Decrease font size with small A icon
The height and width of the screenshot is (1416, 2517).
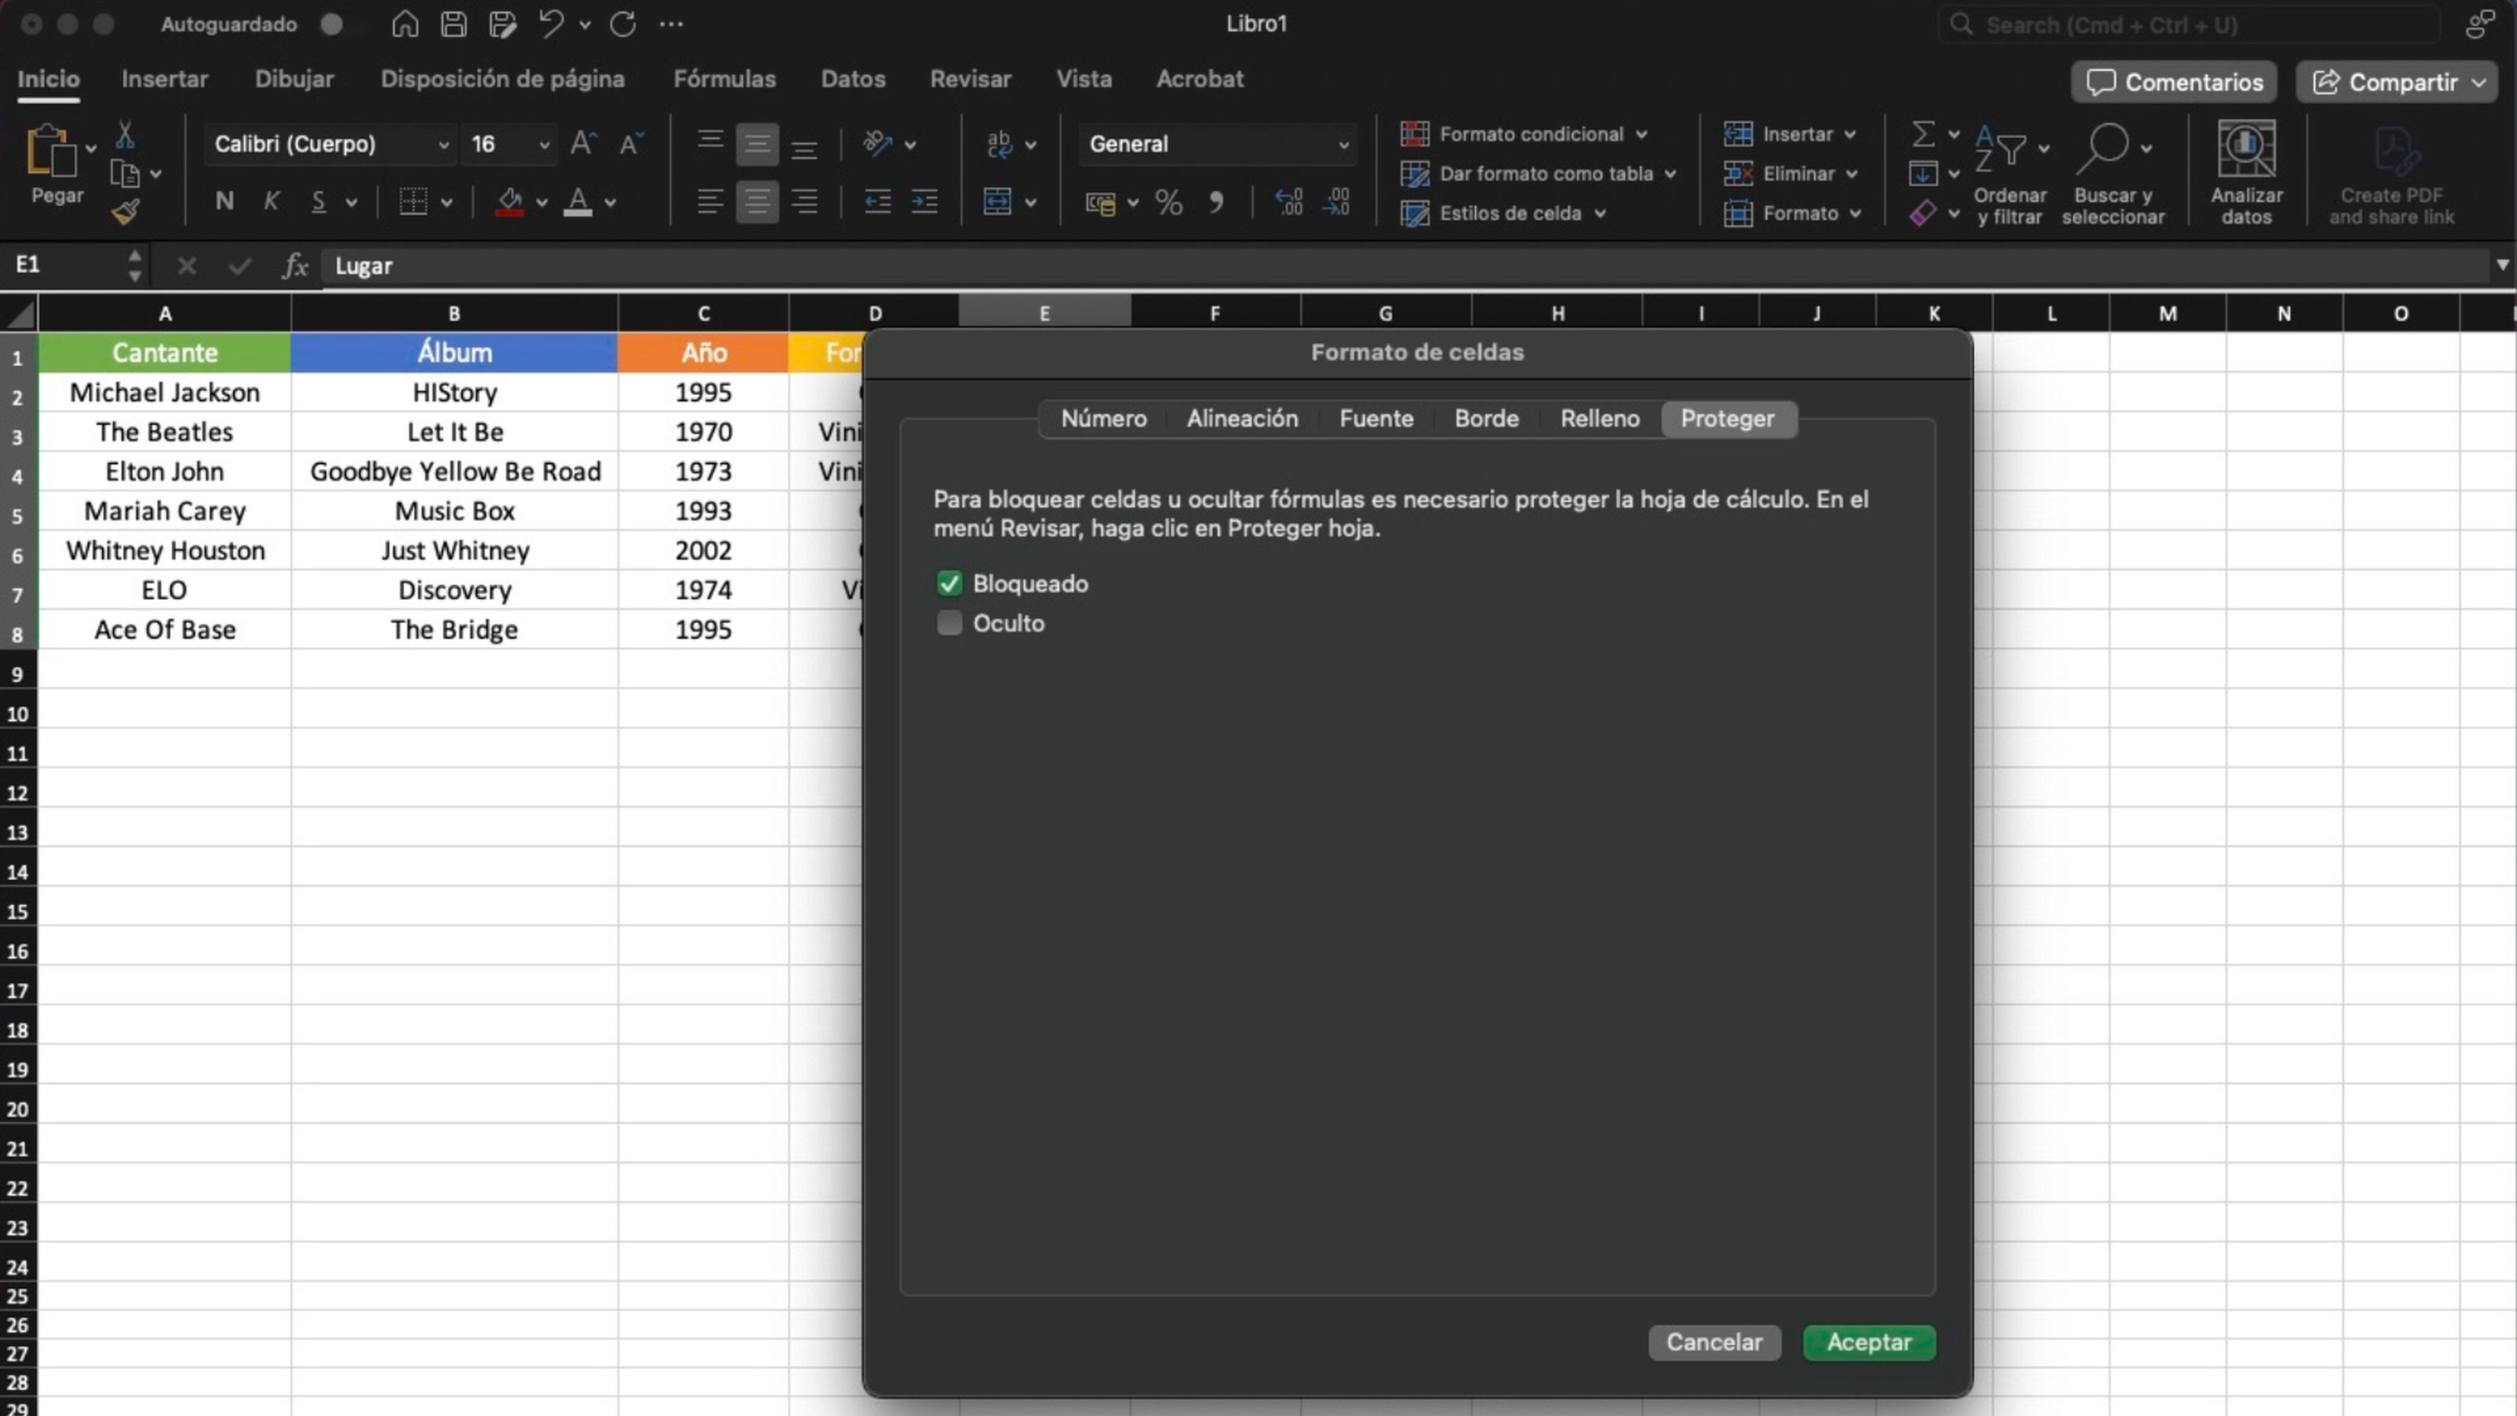pos(631,144)
